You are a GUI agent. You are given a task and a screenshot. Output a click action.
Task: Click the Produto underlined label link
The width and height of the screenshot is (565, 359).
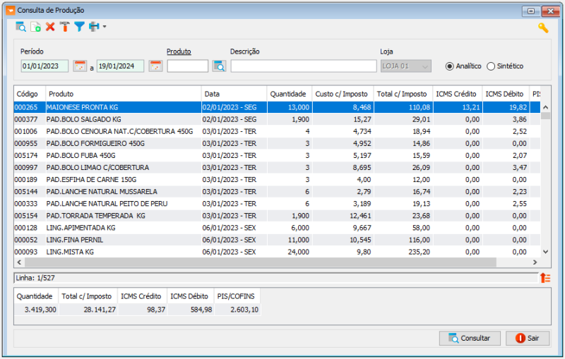[179, 51]
